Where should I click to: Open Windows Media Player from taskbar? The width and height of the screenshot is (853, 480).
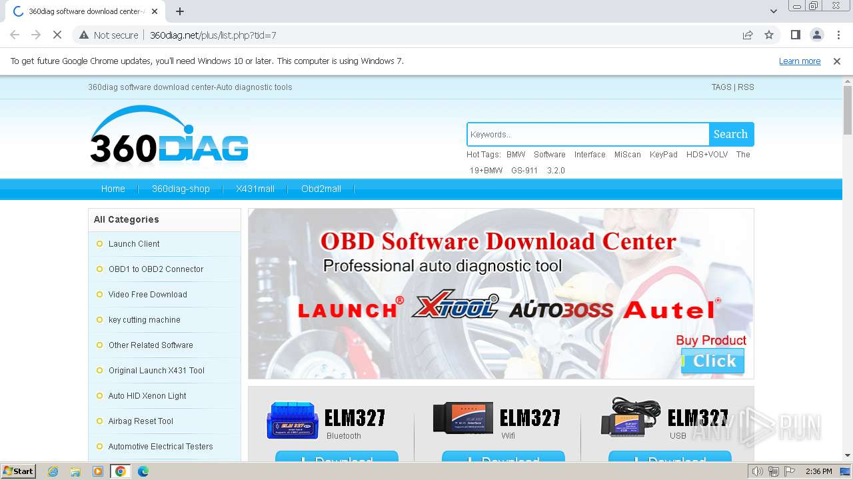tap(98, 471)
